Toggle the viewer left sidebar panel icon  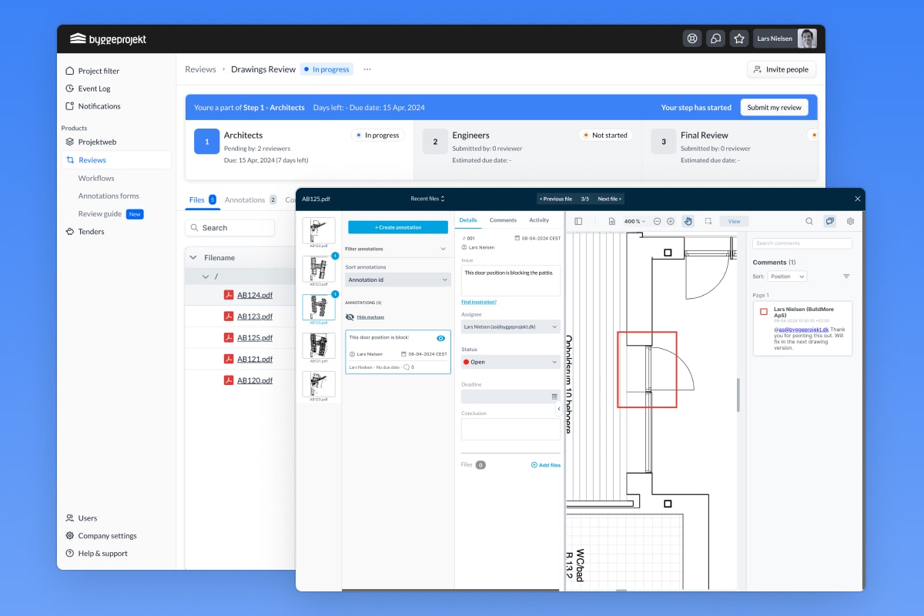578,221
